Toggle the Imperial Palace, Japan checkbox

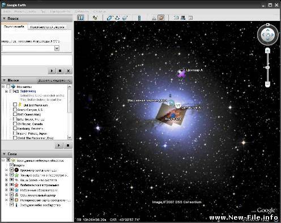pos(15,133)
